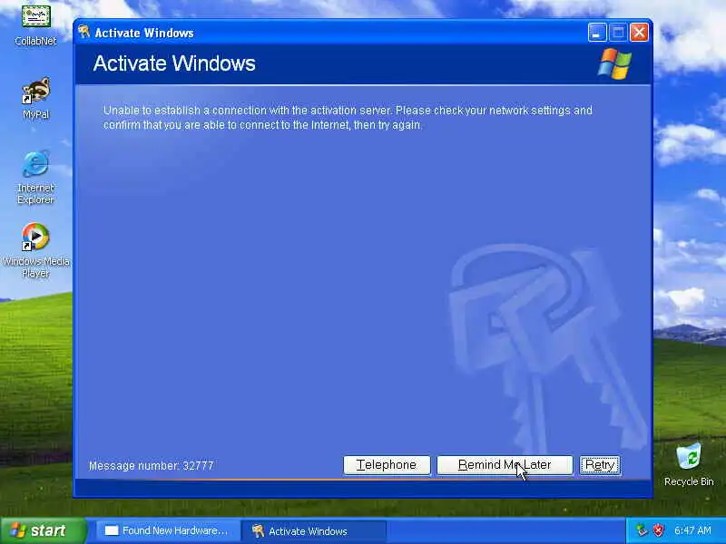Switch to Found New Hardware taskbar item
The image size is (726, 544).
(x=167, y=530)
